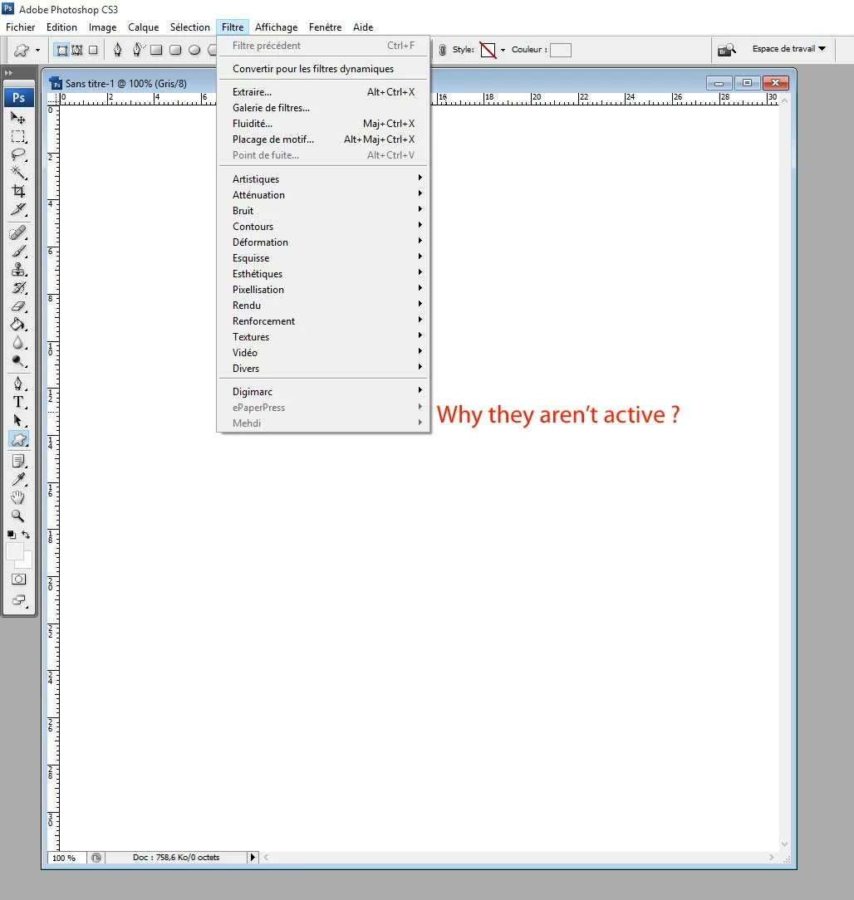Expand the Atténuation filter submenu
The image size is (854, 900).
click(324, 194)
